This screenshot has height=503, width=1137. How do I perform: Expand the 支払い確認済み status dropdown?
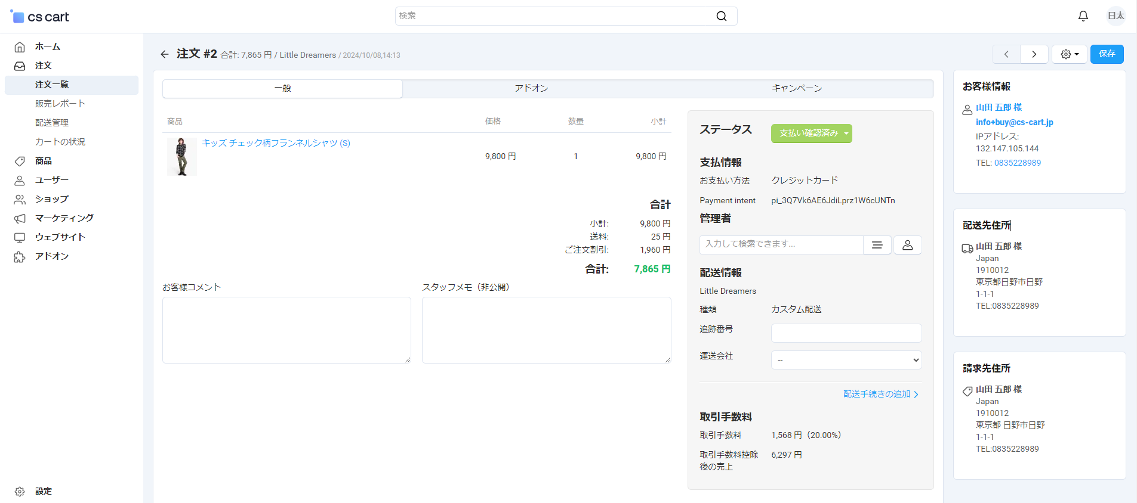click(811, 133)
